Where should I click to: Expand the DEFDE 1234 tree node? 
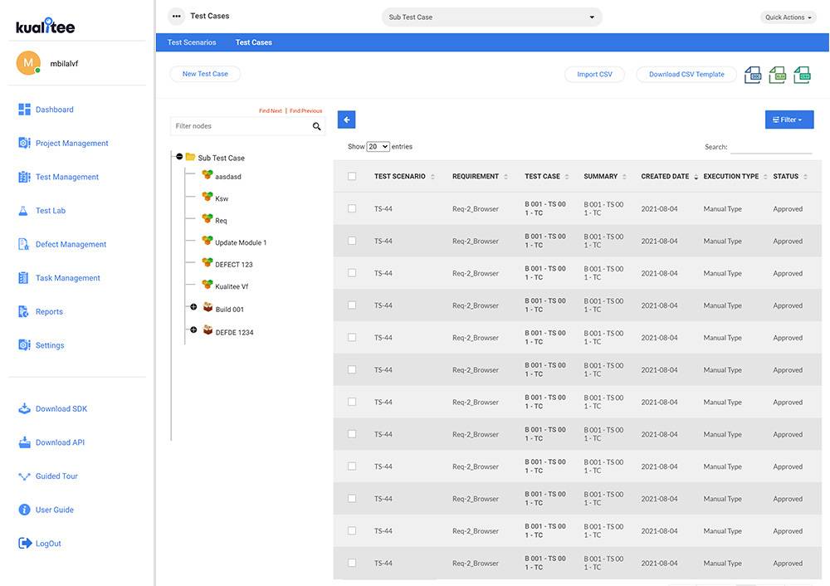(193, 330)
